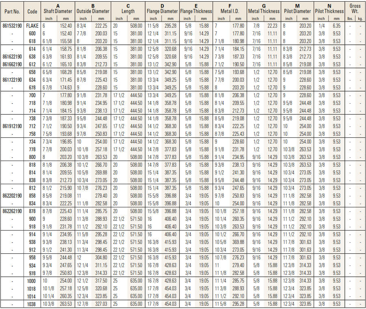Select part number 861722190
The height and width of the screenshot is (309, 366).
(13, 80)
